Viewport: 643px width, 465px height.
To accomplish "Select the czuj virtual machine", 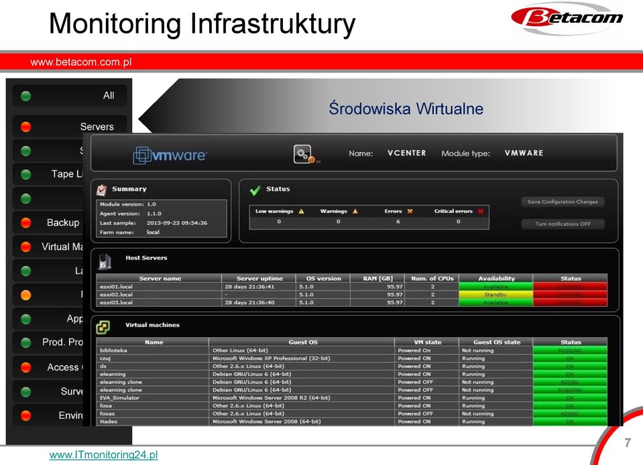I will (105, 358).
